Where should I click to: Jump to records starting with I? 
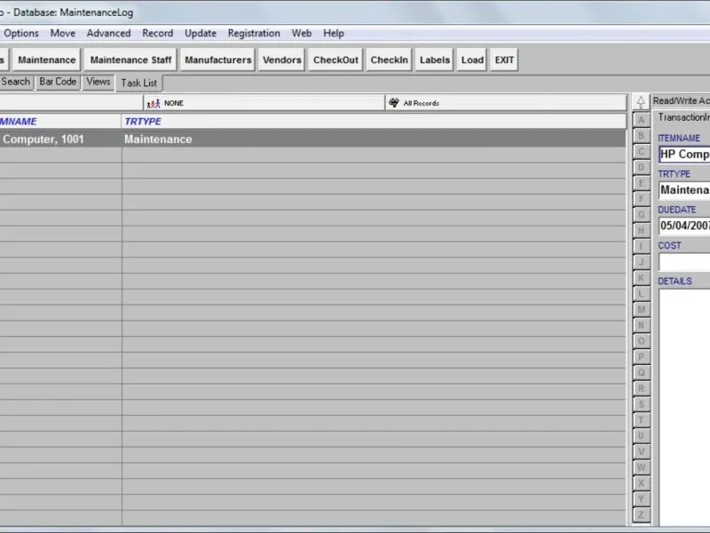pos(641,246)
